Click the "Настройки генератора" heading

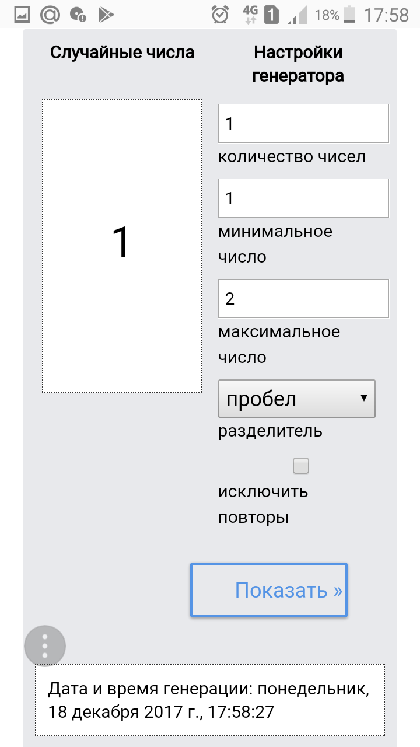point(298,64)
